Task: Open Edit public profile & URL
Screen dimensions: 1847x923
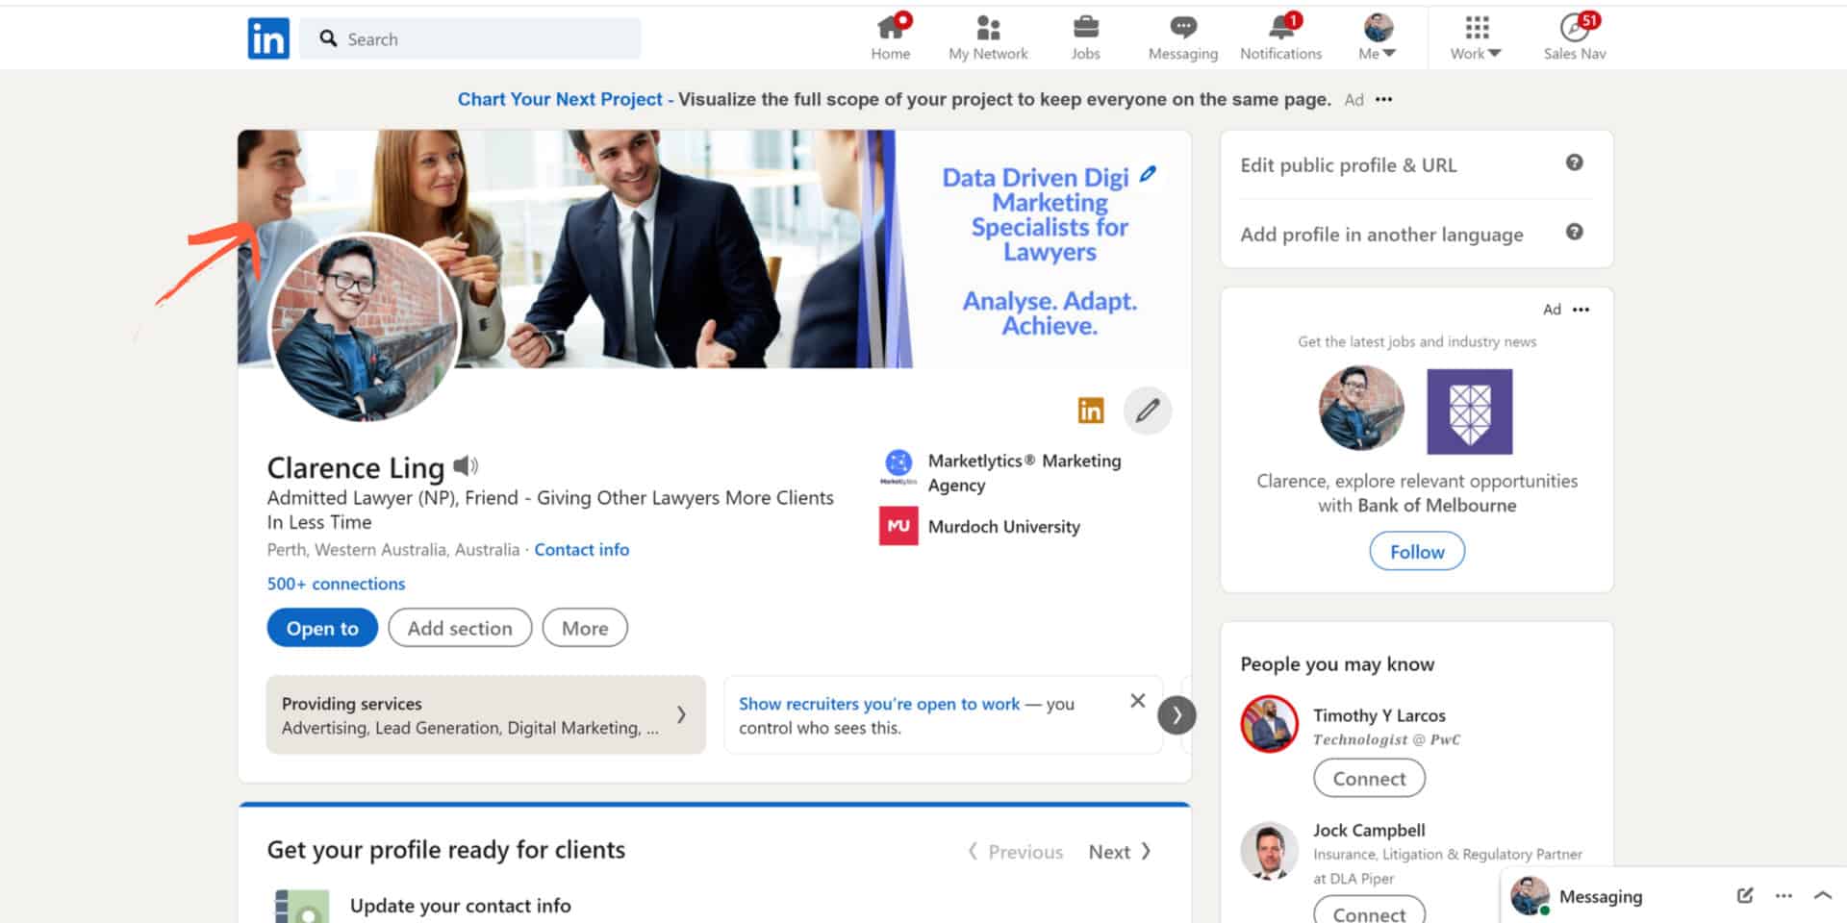Action: [1349, 165]
